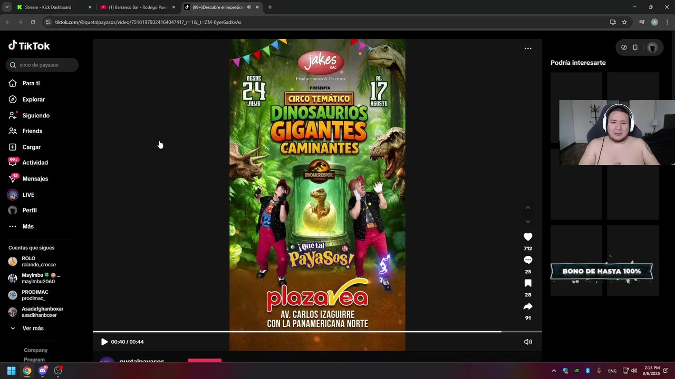Open Mensajes inbox
This screenshot has height=379, width=675.
[x=28, y=178]
